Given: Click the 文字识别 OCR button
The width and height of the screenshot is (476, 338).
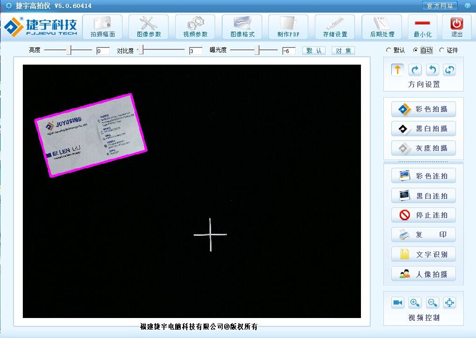Looking at the screenshot, I should [x=423, y=254].
